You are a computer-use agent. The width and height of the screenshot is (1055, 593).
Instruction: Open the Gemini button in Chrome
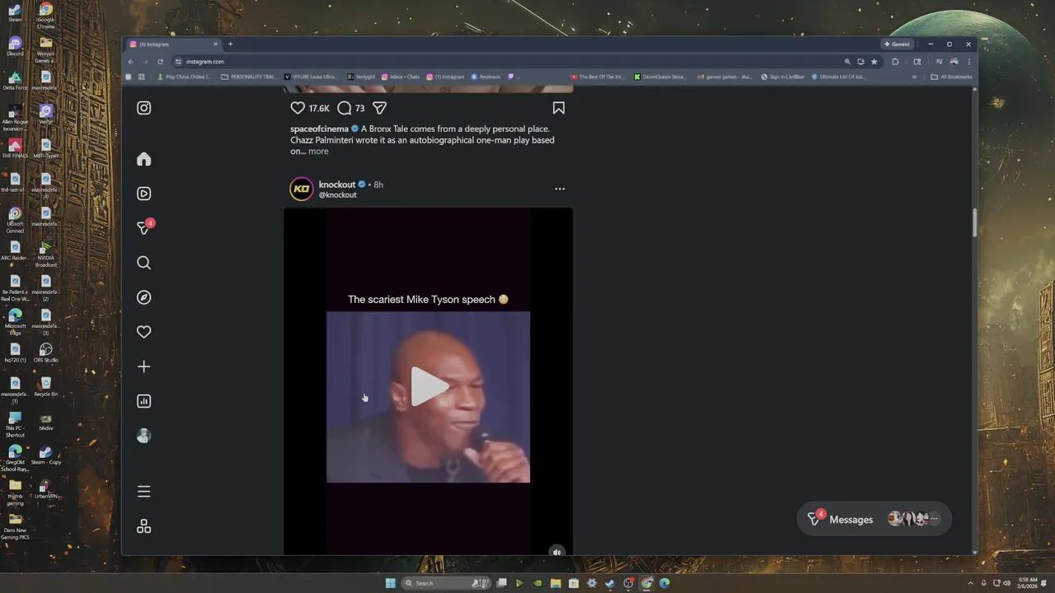pos(897,44)
